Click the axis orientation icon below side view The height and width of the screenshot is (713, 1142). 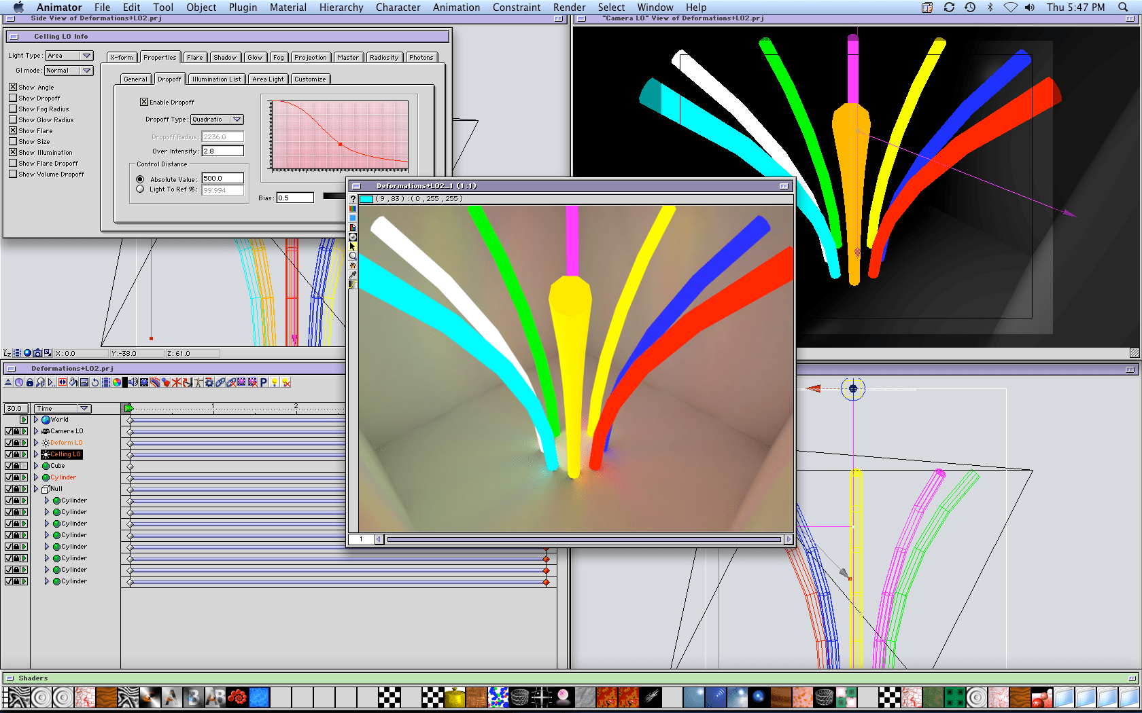[x=7, y=353]
